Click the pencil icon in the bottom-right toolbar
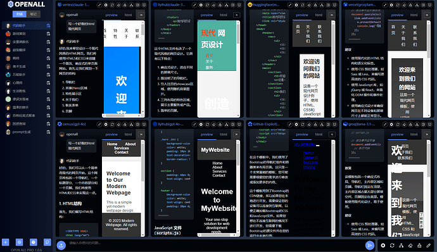437x252 pixels. 429,245
